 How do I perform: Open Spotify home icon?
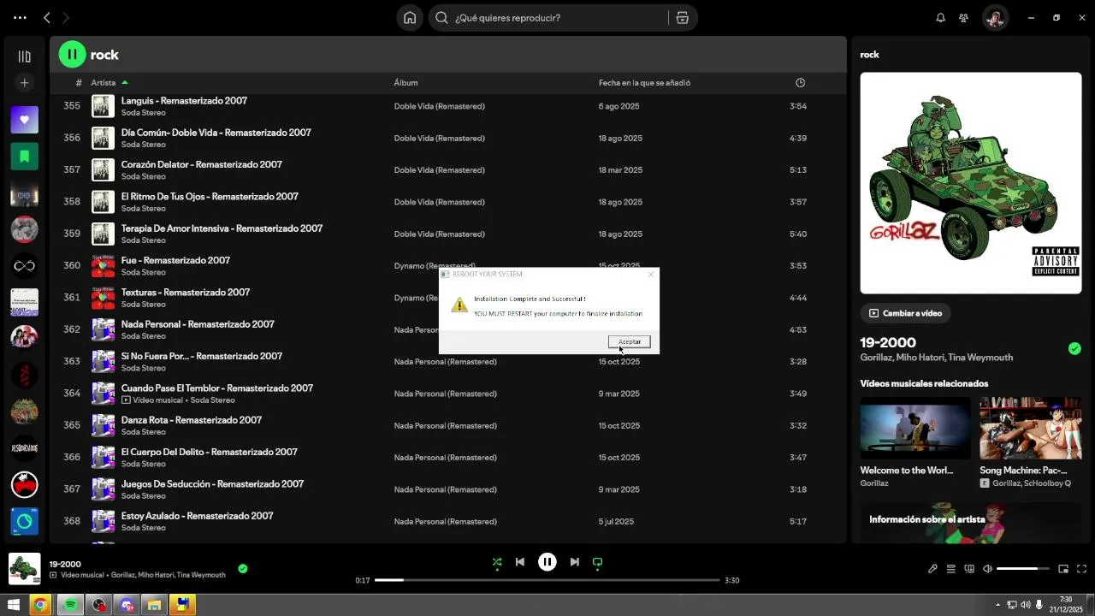click(x=410, y=18)
